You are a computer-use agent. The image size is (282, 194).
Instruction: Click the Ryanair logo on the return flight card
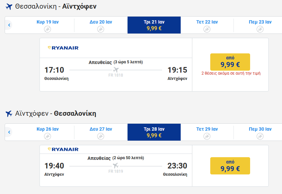click(x=63, y=149)
